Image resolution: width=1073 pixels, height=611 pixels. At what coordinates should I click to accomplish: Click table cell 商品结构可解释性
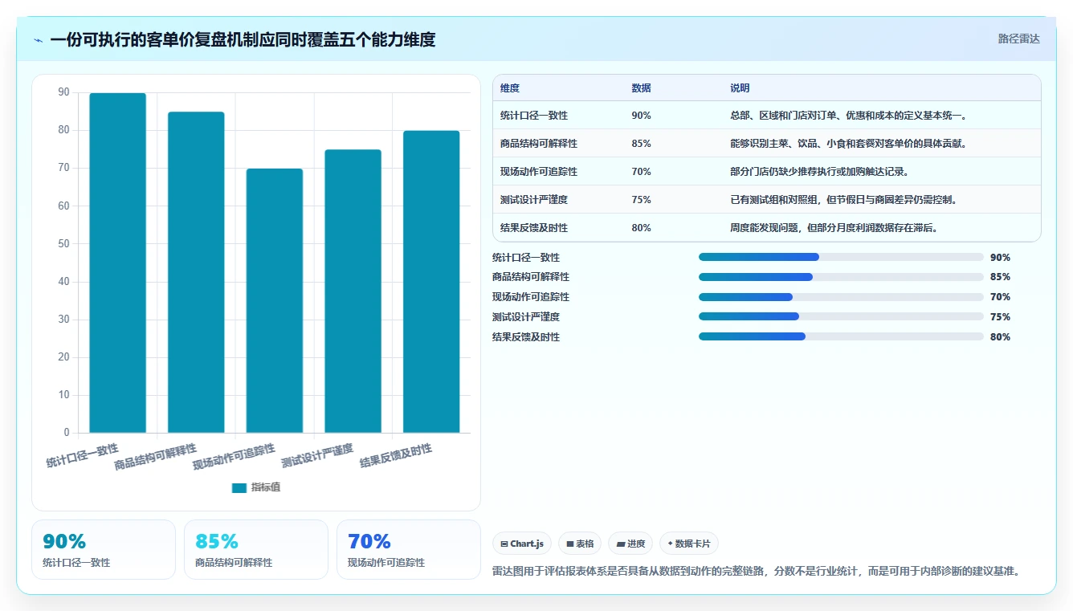(x=539, y=144)
